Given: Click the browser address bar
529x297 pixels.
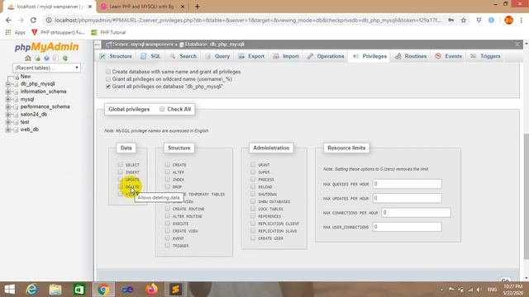Looking at the screenshot, I should point(248,20).
